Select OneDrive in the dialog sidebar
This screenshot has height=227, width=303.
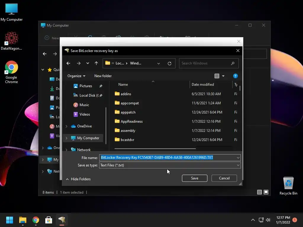pos(84,126)
